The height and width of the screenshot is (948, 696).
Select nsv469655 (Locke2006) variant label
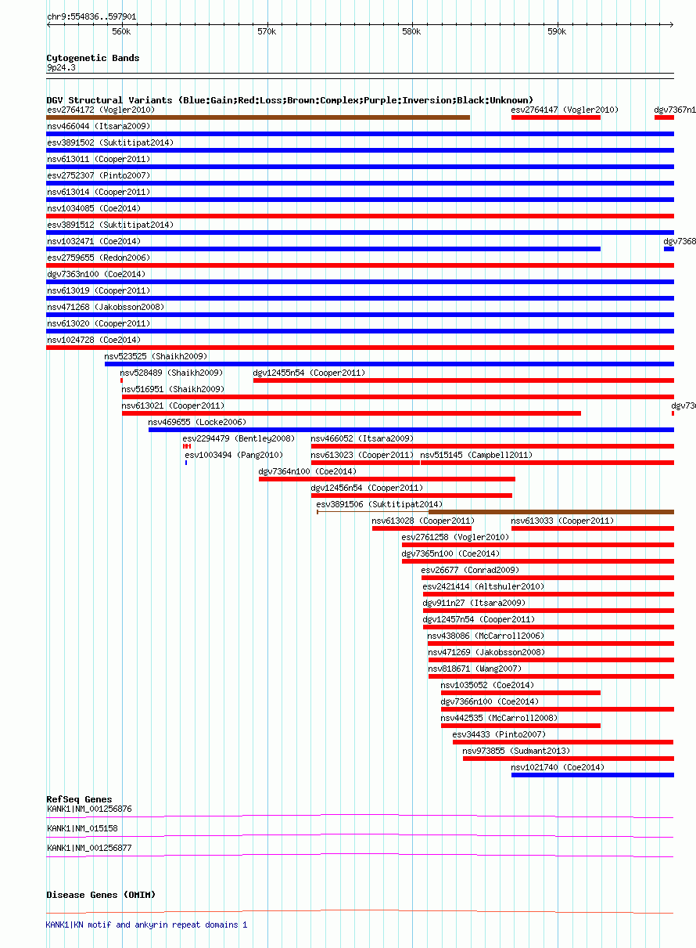pos(196,422)
